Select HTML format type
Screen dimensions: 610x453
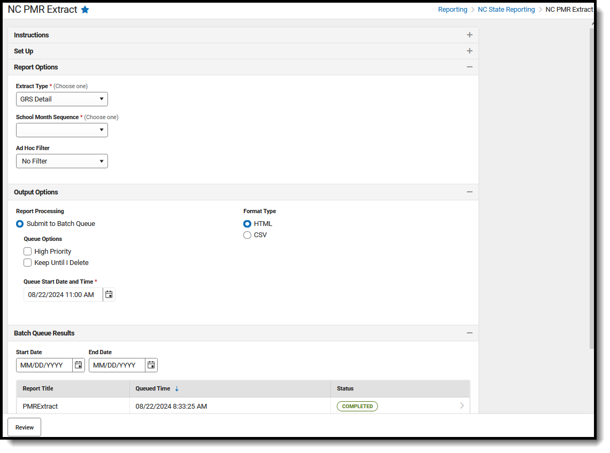pos(247,224)
